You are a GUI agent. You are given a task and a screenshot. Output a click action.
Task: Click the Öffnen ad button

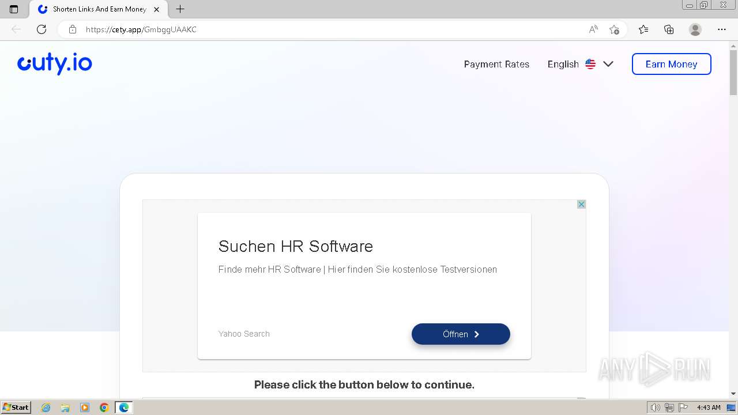461,334
